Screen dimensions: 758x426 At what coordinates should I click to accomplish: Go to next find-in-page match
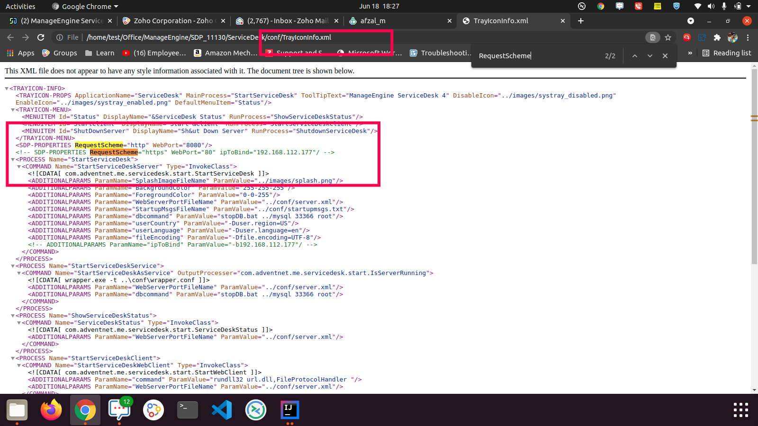pyautogui.click(x=650, y=56)
